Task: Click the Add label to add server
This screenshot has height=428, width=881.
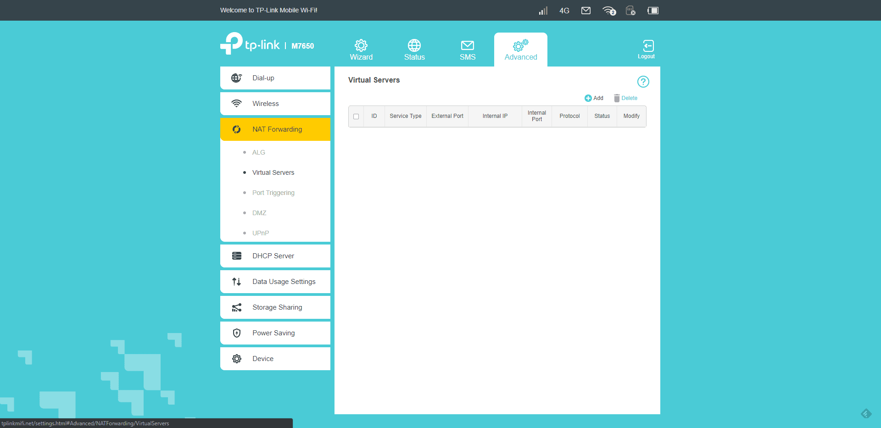Action: pos(598,98)
